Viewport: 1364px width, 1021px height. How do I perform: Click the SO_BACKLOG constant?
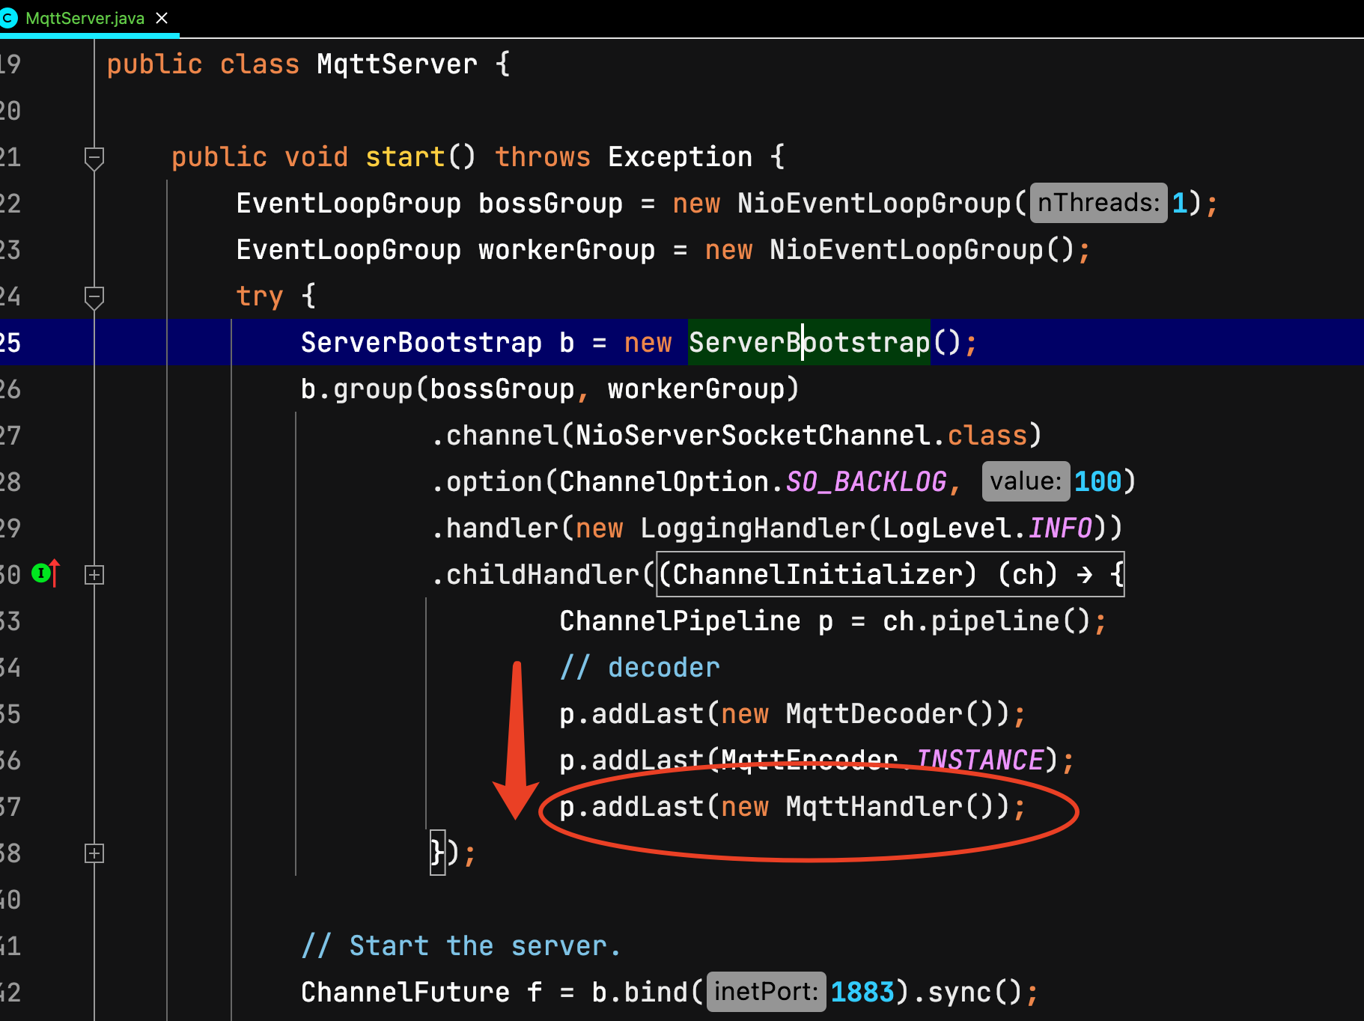click(x=865, y=482)
